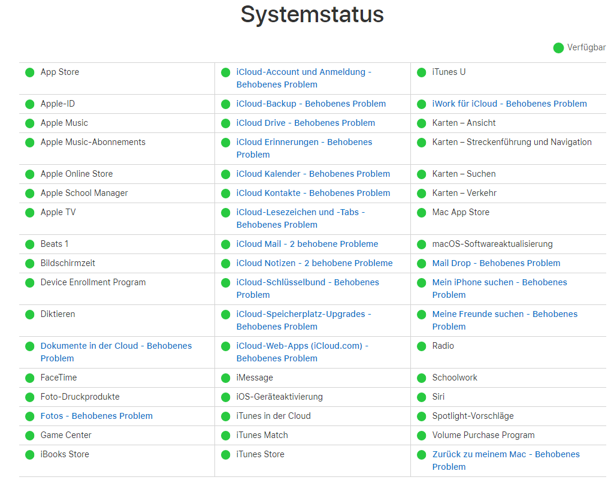Open iCloud Drive Behobenes Problem details
This screenshot has height=480, width=614.
306,123
